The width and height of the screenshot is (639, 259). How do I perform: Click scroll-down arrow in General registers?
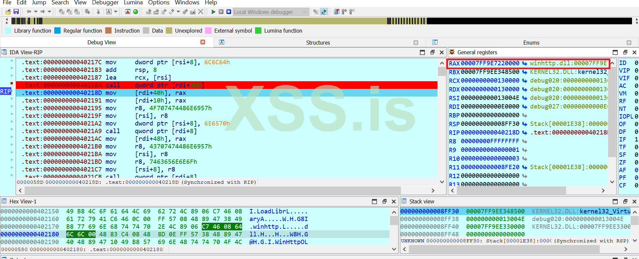(612, 182)
